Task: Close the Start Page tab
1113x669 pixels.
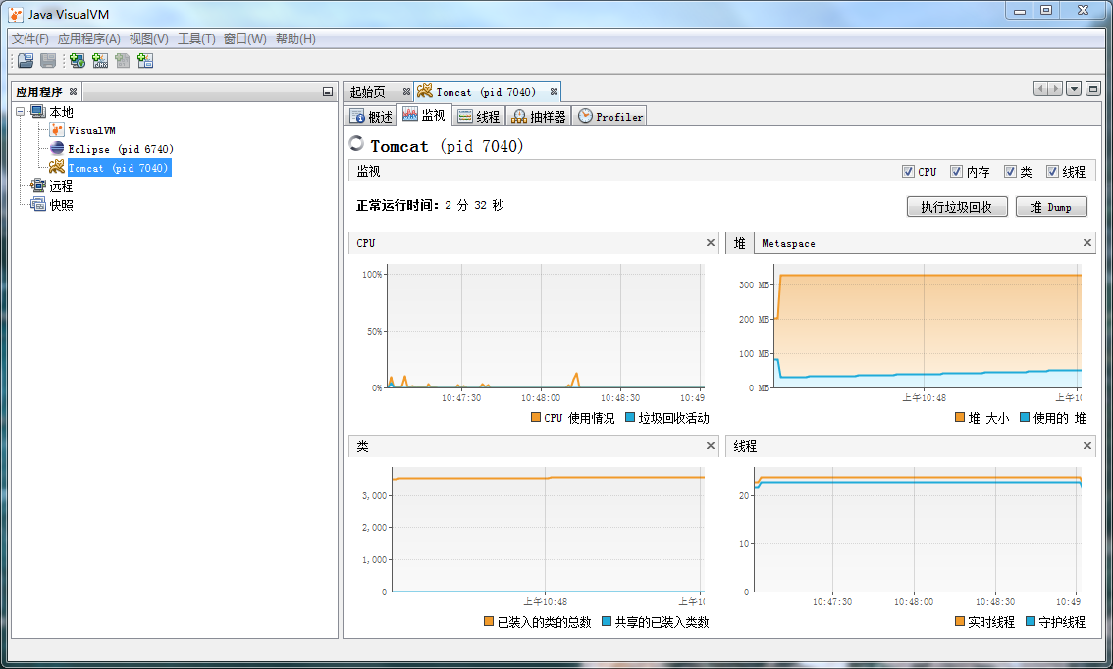Action: [406, 91]
